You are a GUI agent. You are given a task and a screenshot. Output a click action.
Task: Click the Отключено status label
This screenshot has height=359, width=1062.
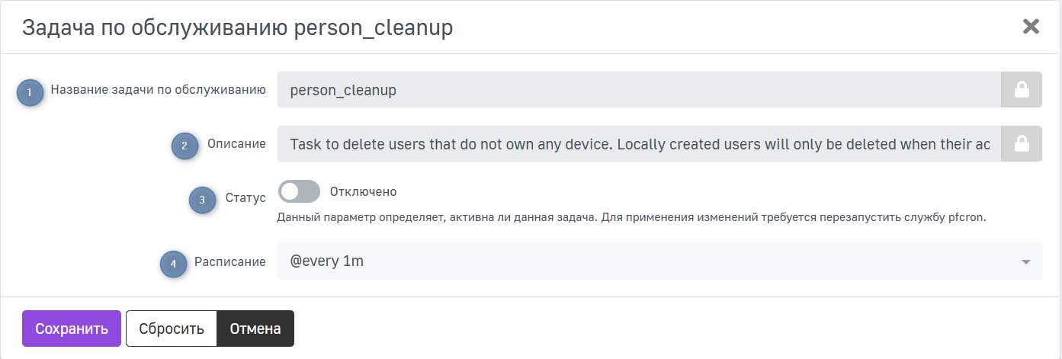tap(363, 191)
